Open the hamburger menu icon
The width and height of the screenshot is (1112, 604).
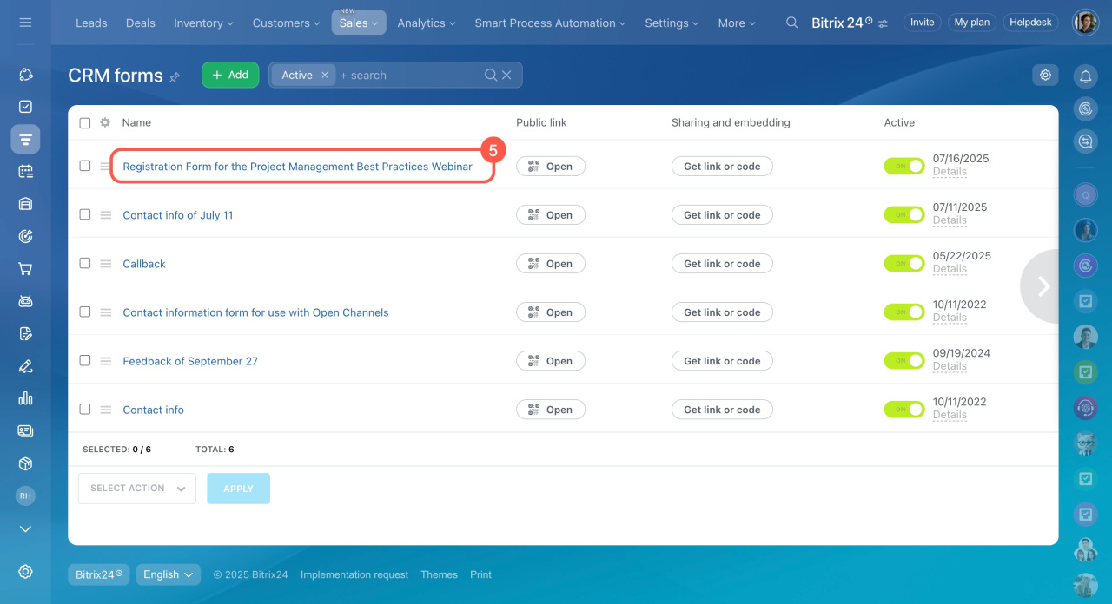coord(25,23)
